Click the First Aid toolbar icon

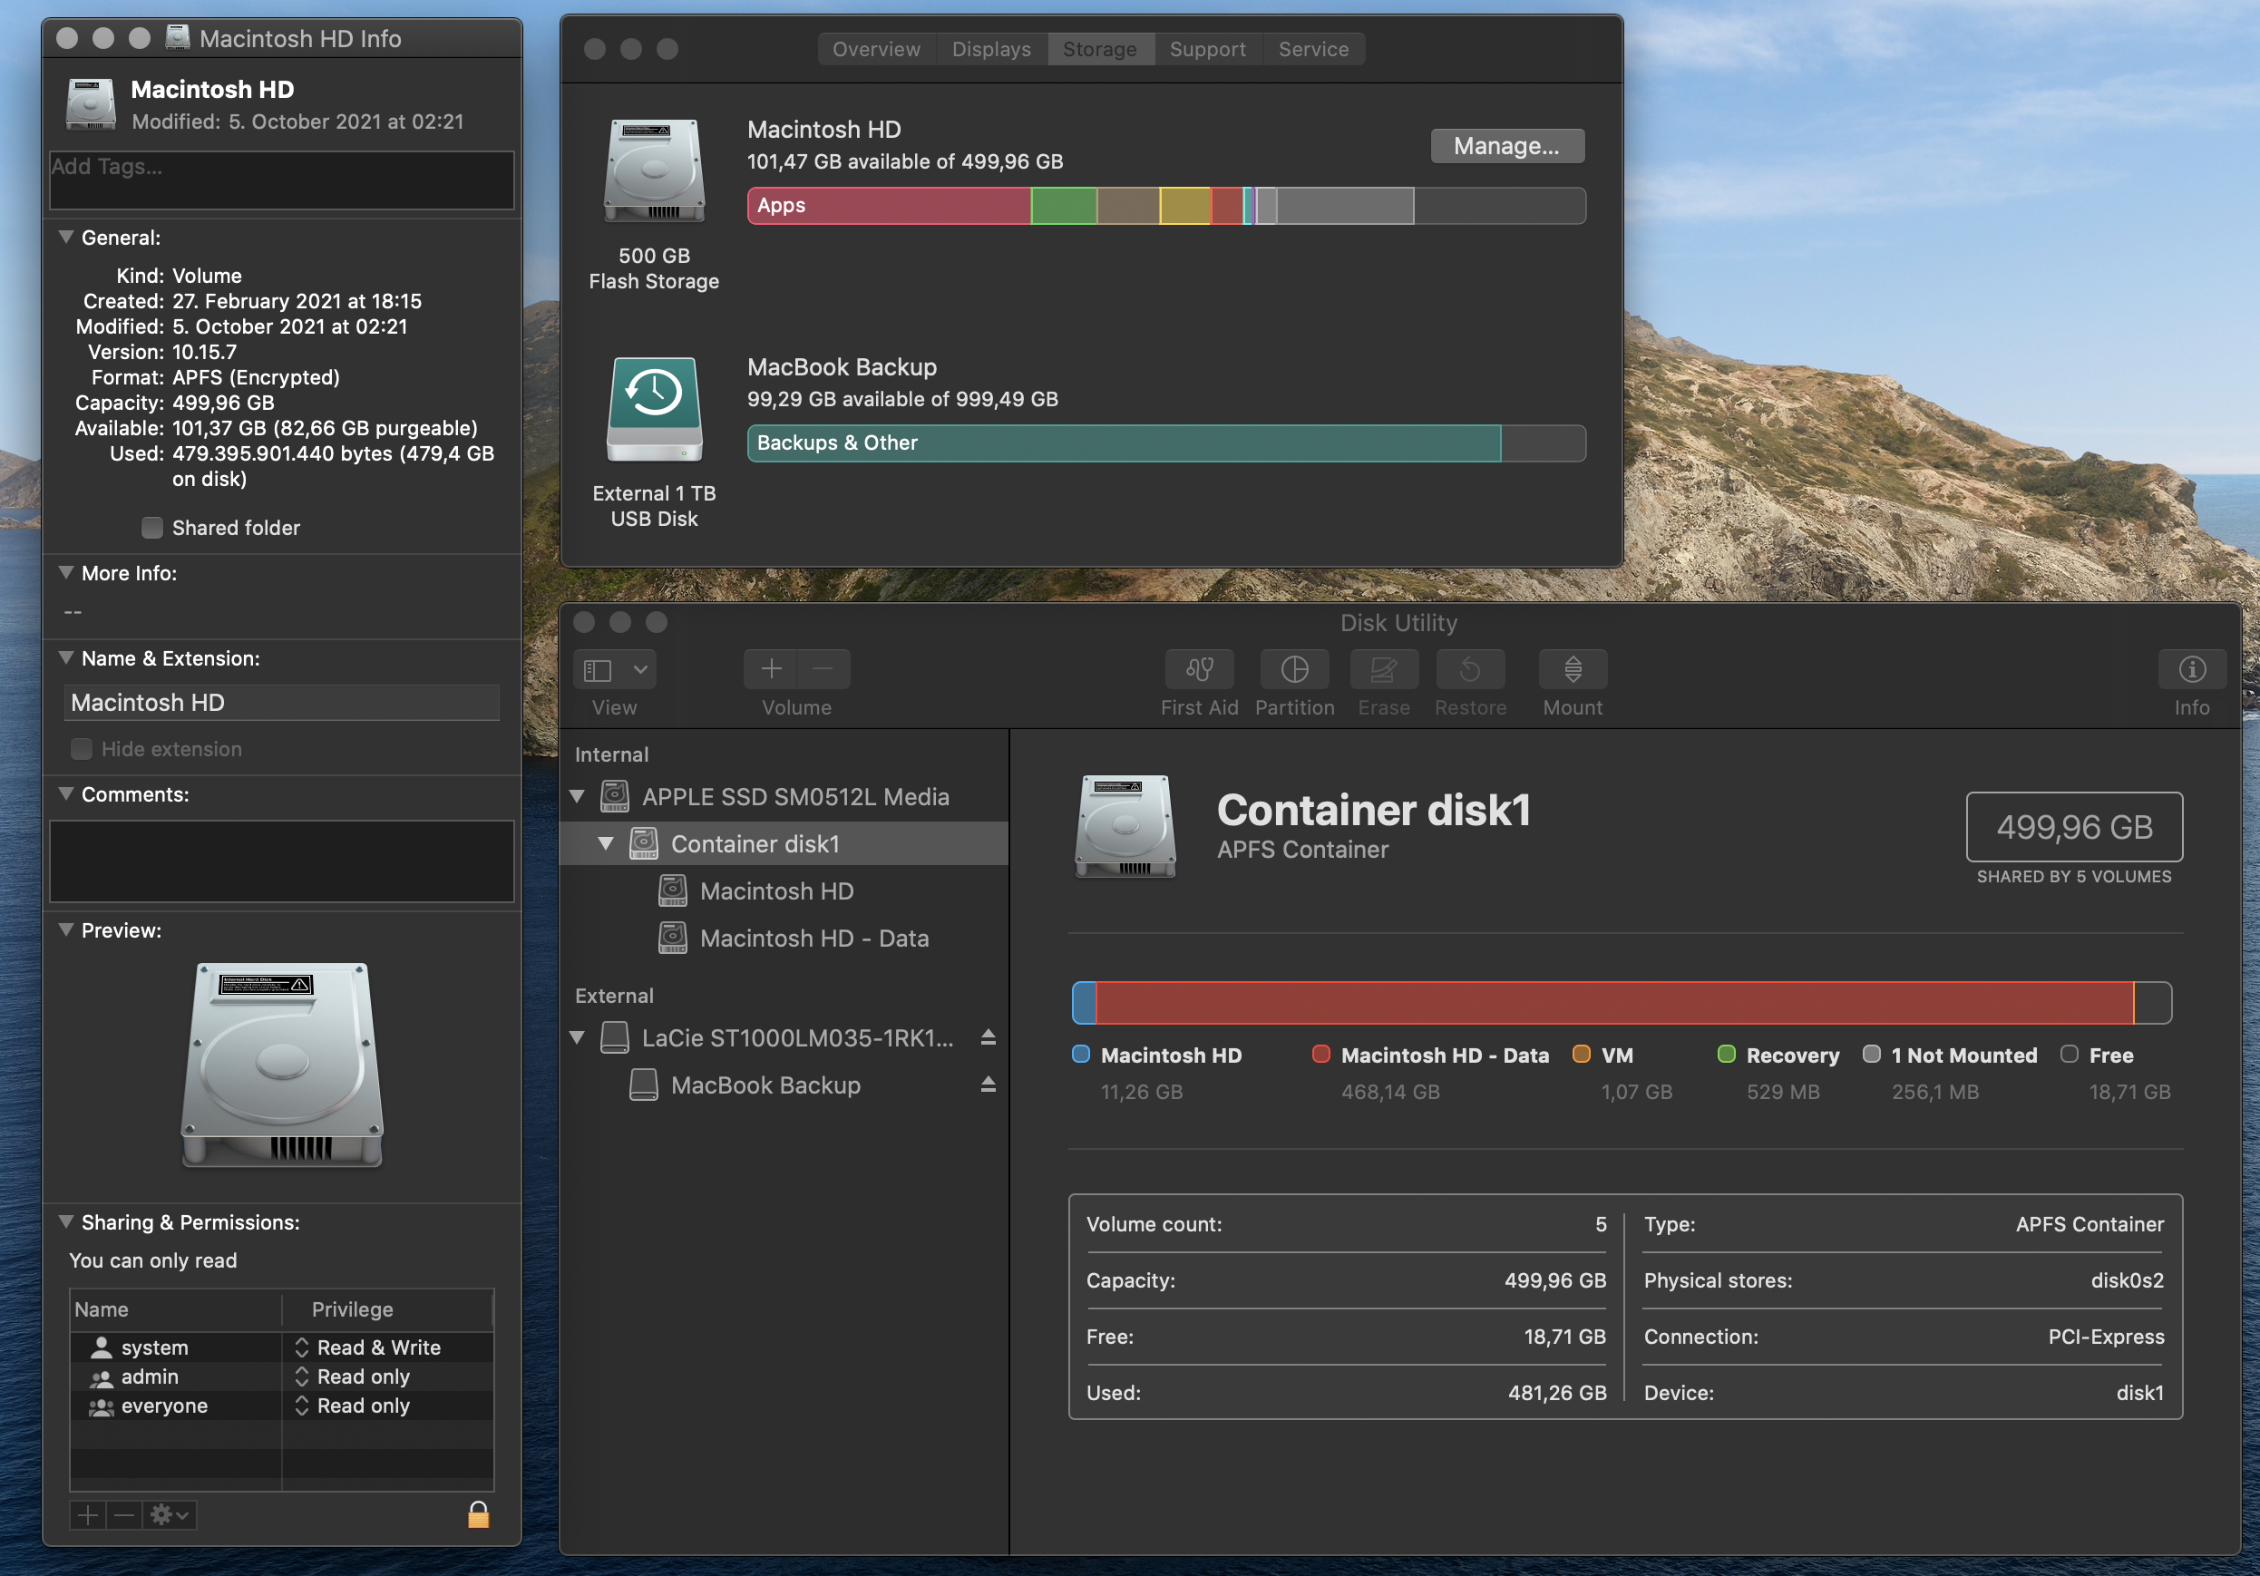(x=1198, y=670)
